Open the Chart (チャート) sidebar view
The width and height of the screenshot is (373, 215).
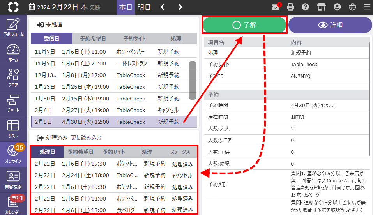[x=13, y=104]
